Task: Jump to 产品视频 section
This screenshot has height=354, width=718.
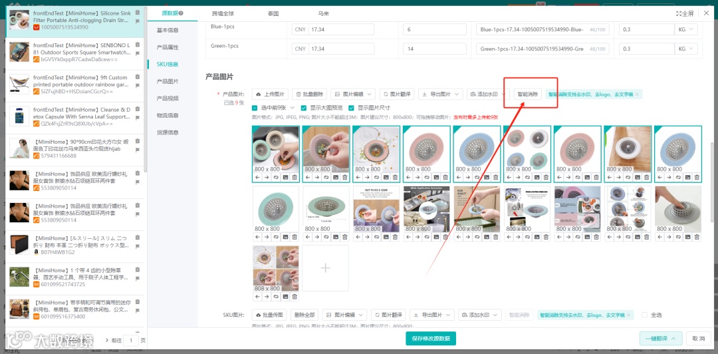Action: click(168, 98)
